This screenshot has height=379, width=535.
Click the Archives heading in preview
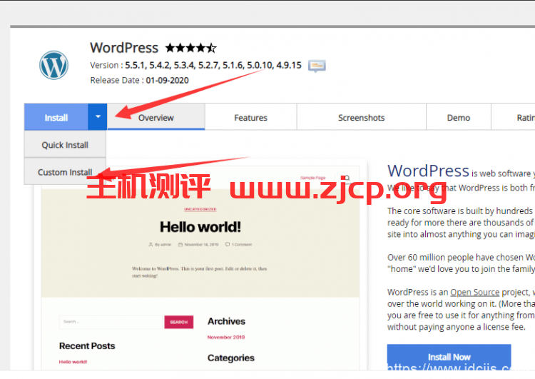pos(226,321)
